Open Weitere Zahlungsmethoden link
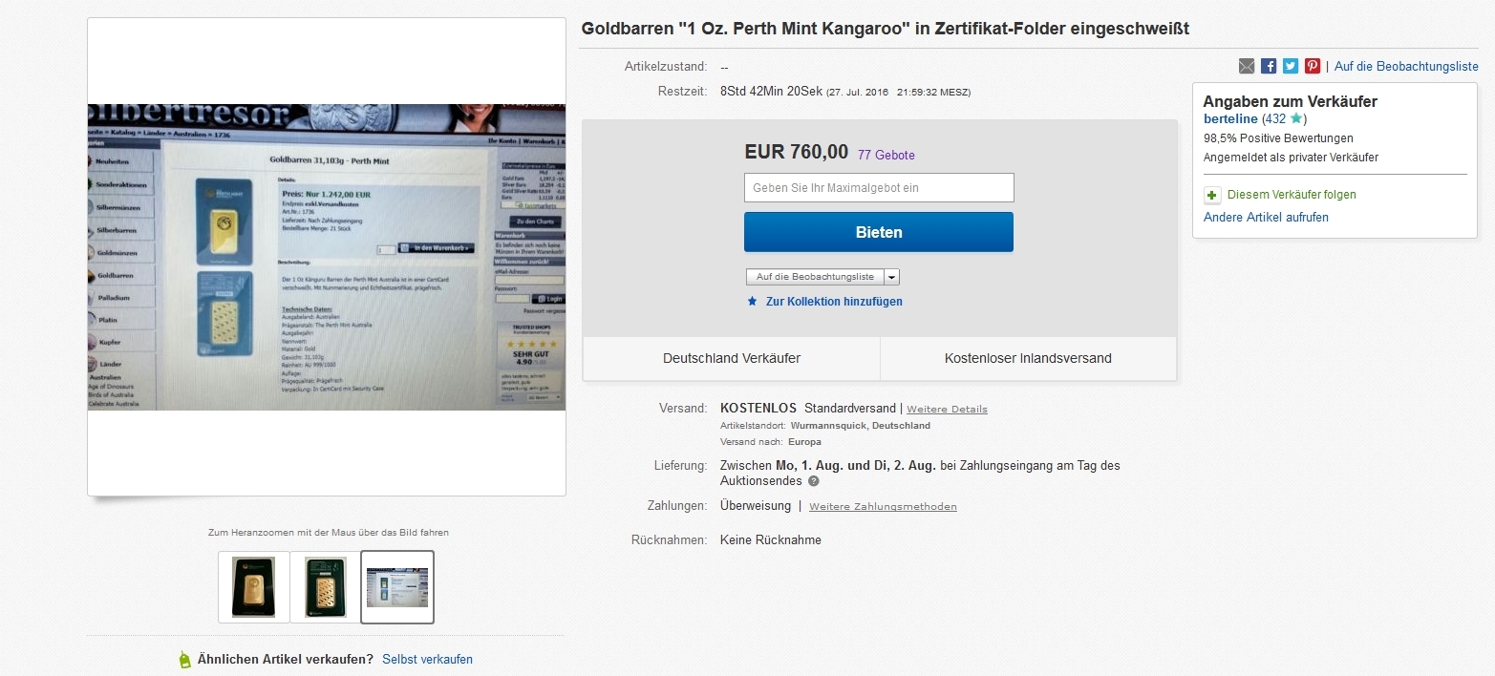This screenshot has height=676, width=1495. point(883,507)
